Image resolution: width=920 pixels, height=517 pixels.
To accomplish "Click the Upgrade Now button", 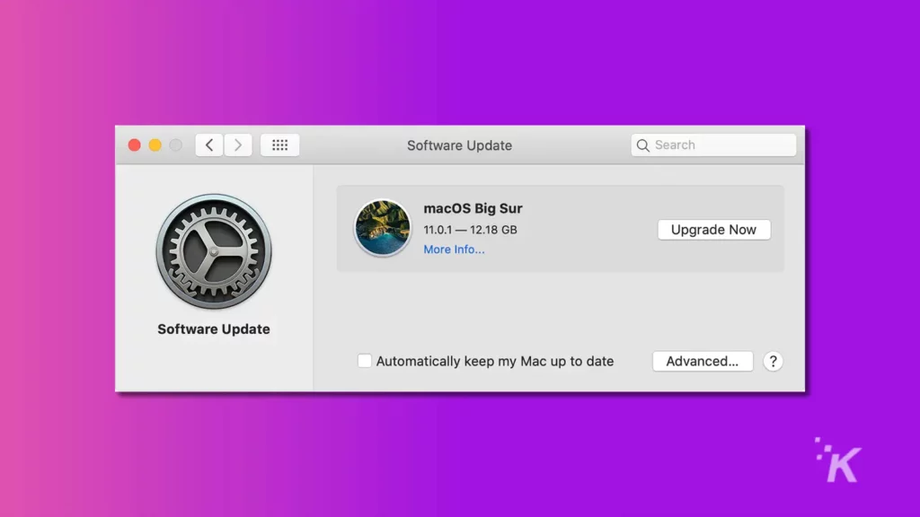I will [713, 230].
